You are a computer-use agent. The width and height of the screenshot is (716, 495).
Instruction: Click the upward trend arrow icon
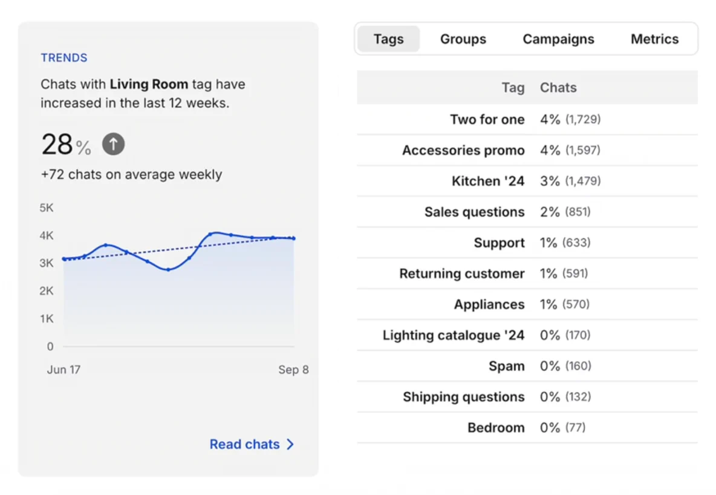coord(113,144)
